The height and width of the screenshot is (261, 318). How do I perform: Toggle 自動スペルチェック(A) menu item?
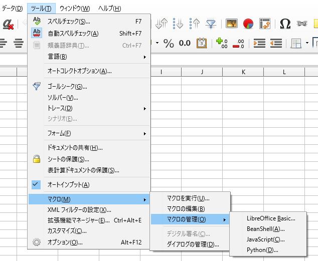point(89,34)
